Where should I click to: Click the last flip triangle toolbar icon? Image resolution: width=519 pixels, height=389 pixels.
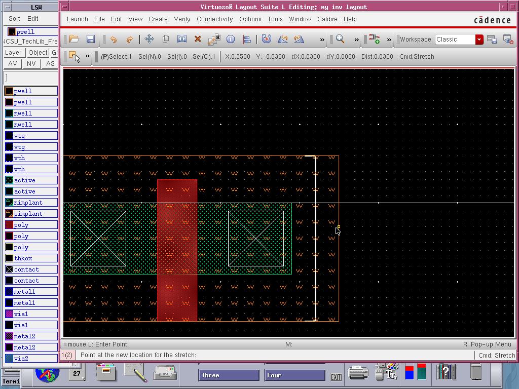click(x=299, y=39)
